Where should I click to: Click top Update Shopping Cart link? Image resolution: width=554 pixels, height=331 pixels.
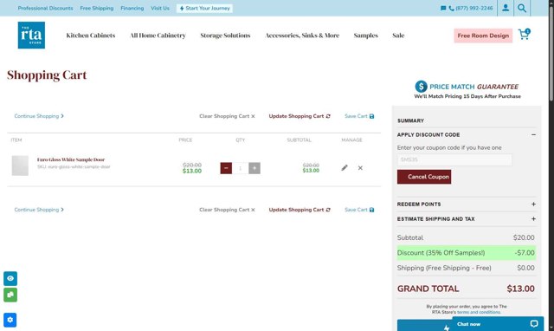click(x=300, y=116)
